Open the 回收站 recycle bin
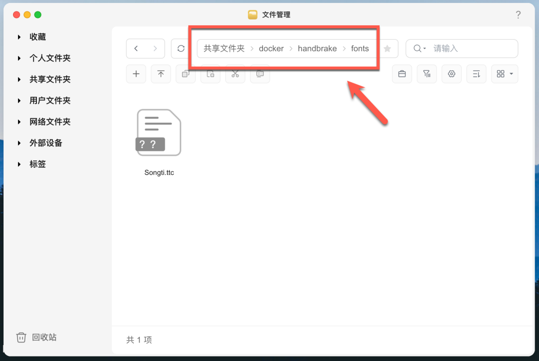The image size is (539, 361). click(x=36, y=337)
